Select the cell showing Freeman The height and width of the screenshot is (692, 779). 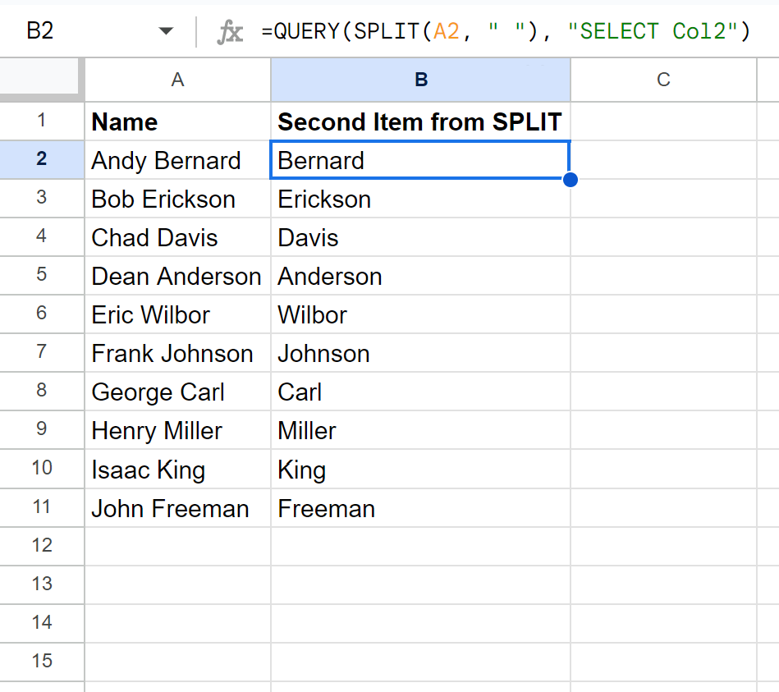[420, 508]
